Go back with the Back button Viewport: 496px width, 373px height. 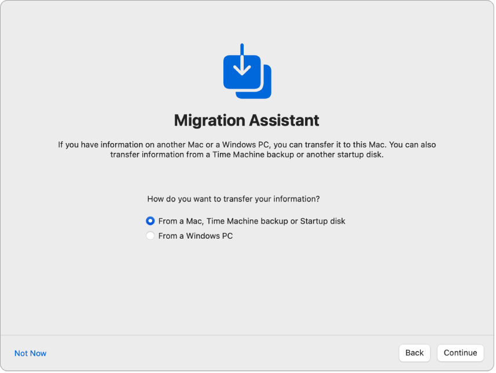click(414, 353)
